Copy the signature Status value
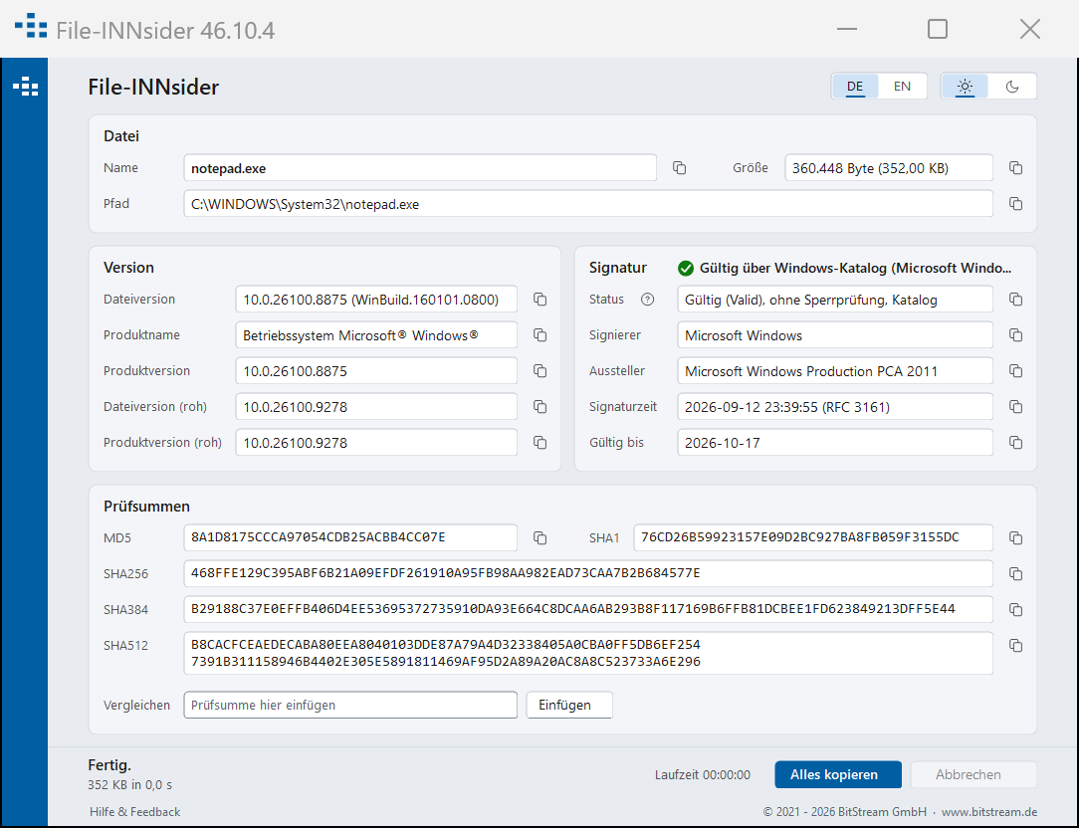1079x828 pixels. (x=1015, y=300)
